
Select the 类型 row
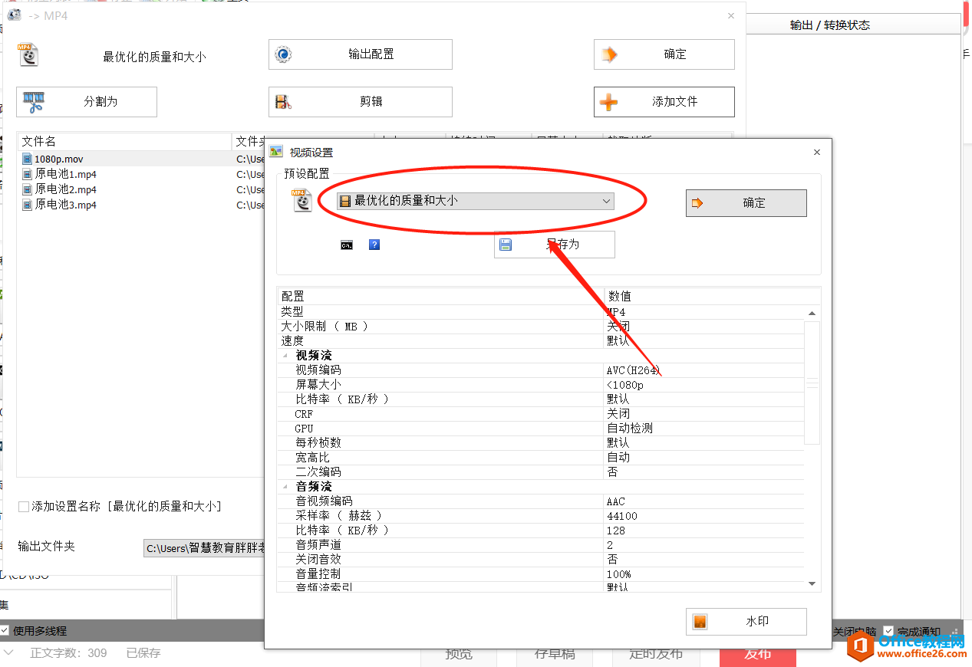(x=541, y=312)
